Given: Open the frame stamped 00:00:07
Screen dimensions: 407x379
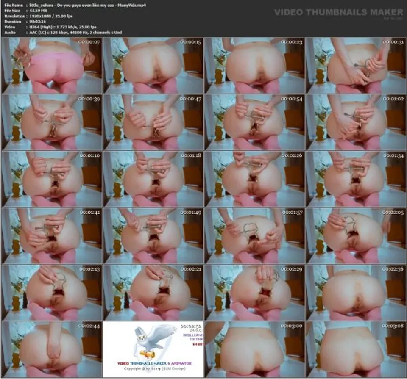Looking at the screenshot, I should tap(52, 65).
